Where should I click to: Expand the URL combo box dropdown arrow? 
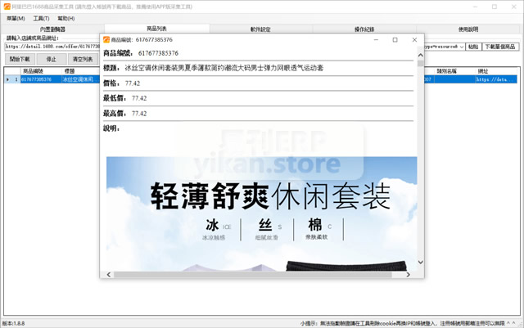(x=461, y=47)
